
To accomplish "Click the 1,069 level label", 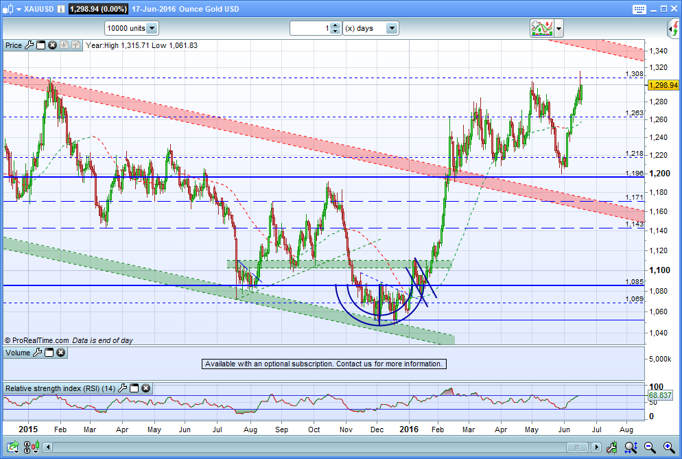I will point(634,299).
